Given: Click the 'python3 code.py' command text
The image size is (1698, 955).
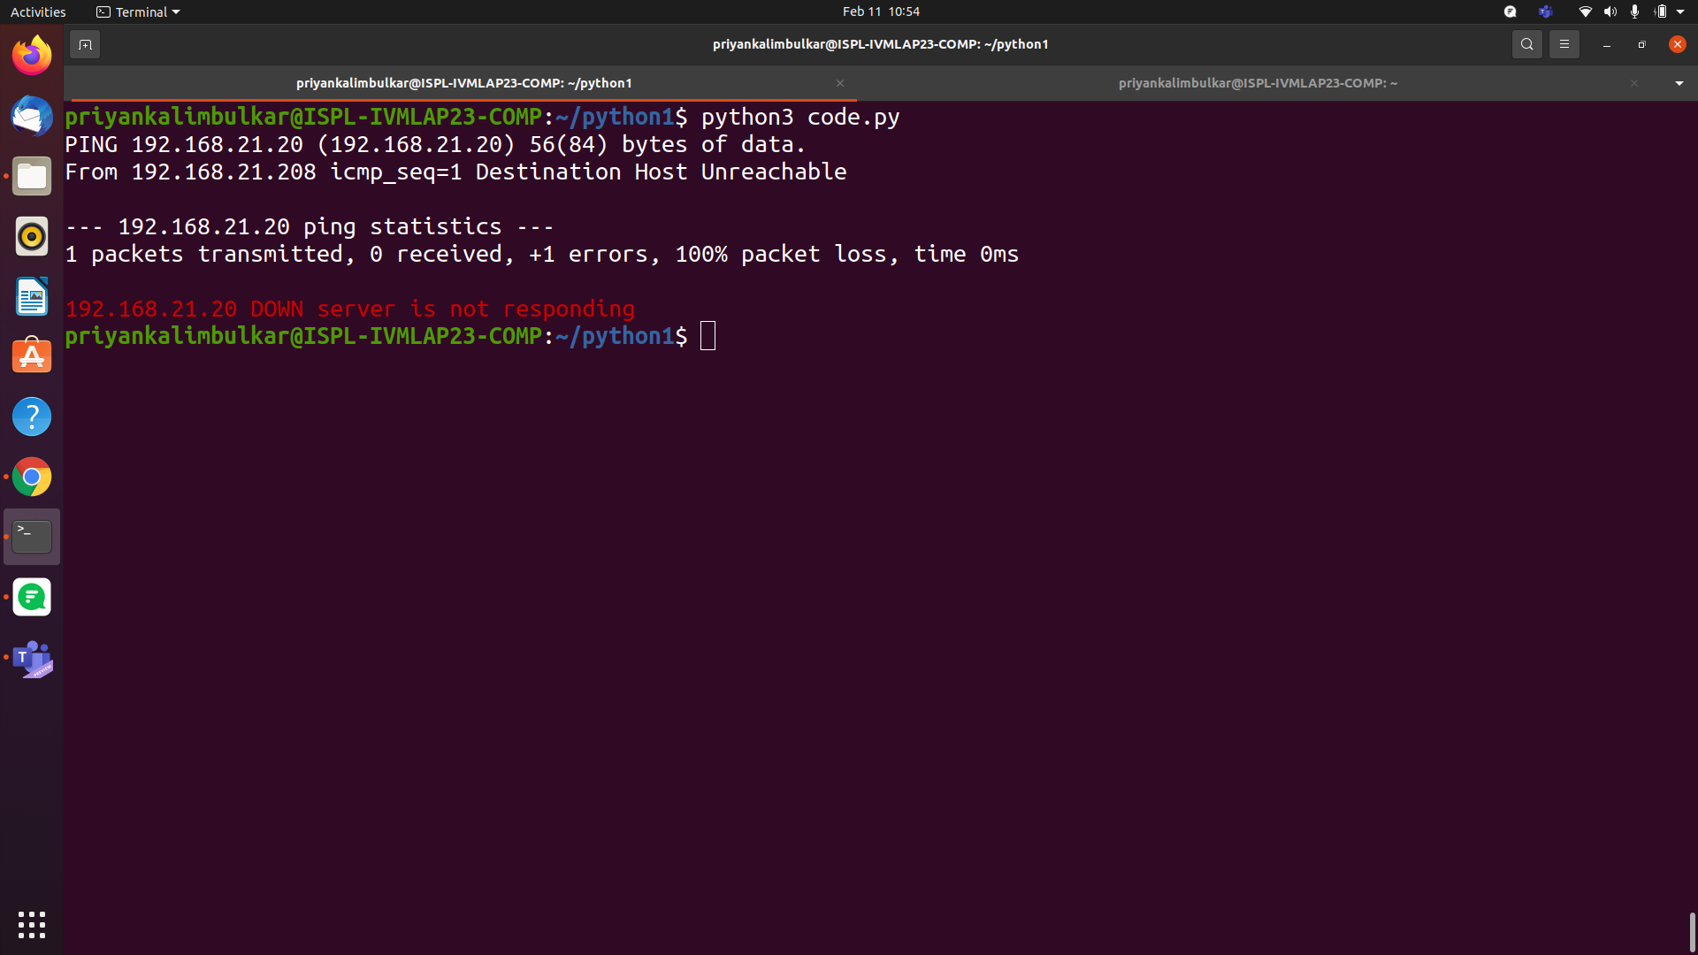Looking at the screenshot, I should (x=800, y=117).
